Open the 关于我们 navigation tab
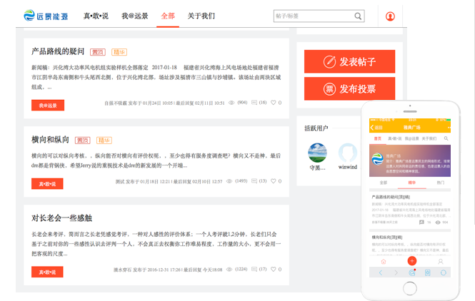Viewport: 475px width, 301px height. [201, 16]
